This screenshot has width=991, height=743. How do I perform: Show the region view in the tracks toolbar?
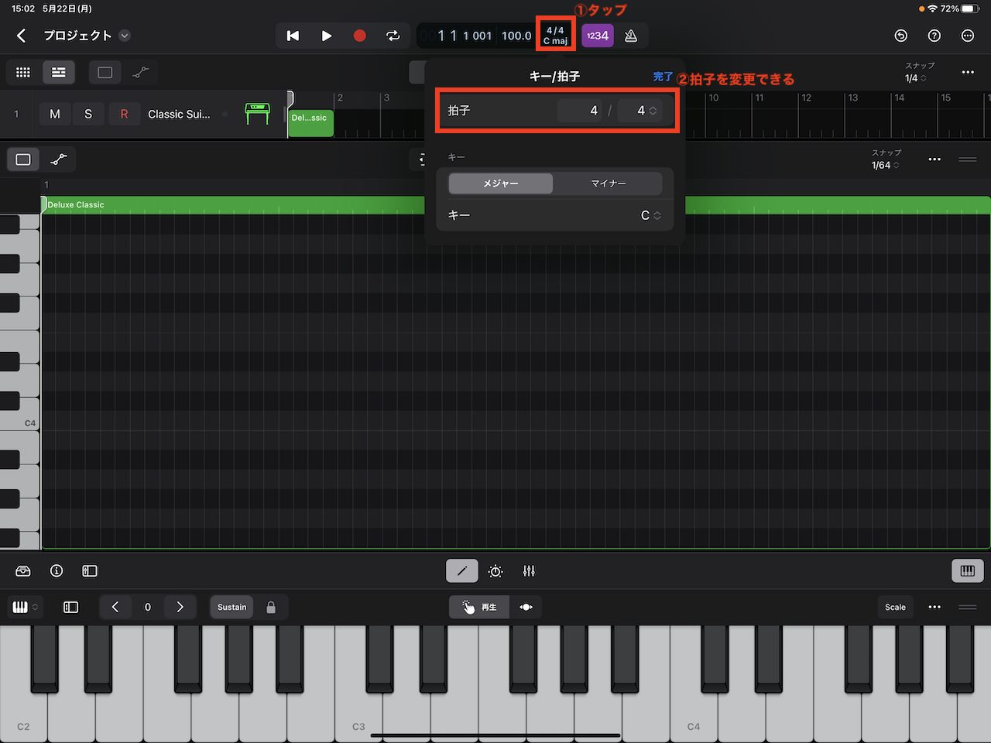(x=105, y=72)
